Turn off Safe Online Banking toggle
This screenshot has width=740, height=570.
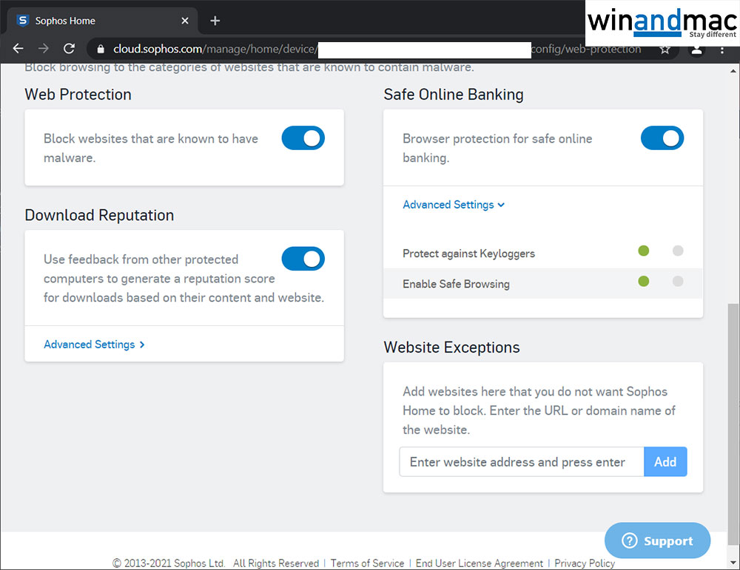coord(662,138)
